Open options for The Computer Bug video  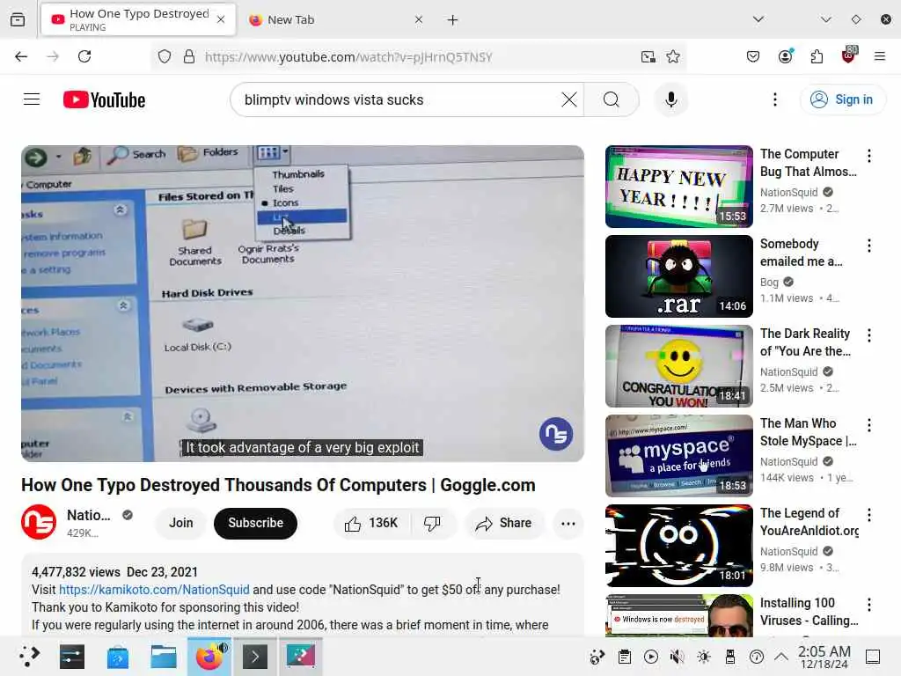pyautogui.click(x=868, y=156)
